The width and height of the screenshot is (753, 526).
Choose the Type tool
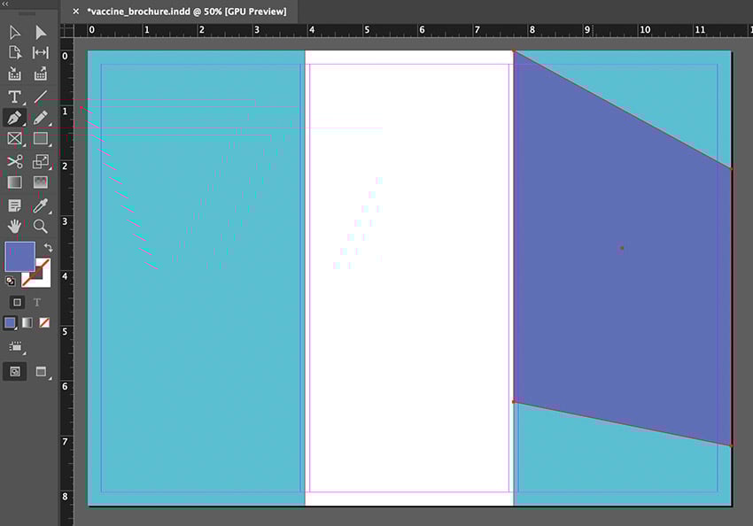click(x=15, y=97)
